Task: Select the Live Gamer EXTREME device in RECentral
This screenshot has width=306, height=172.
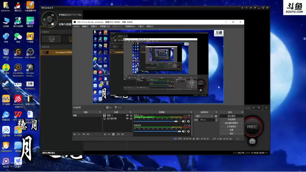Action: click(x=57, y=52)
